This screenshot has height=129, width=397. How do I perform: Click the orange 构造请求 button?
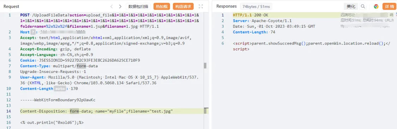coord(183,7)
